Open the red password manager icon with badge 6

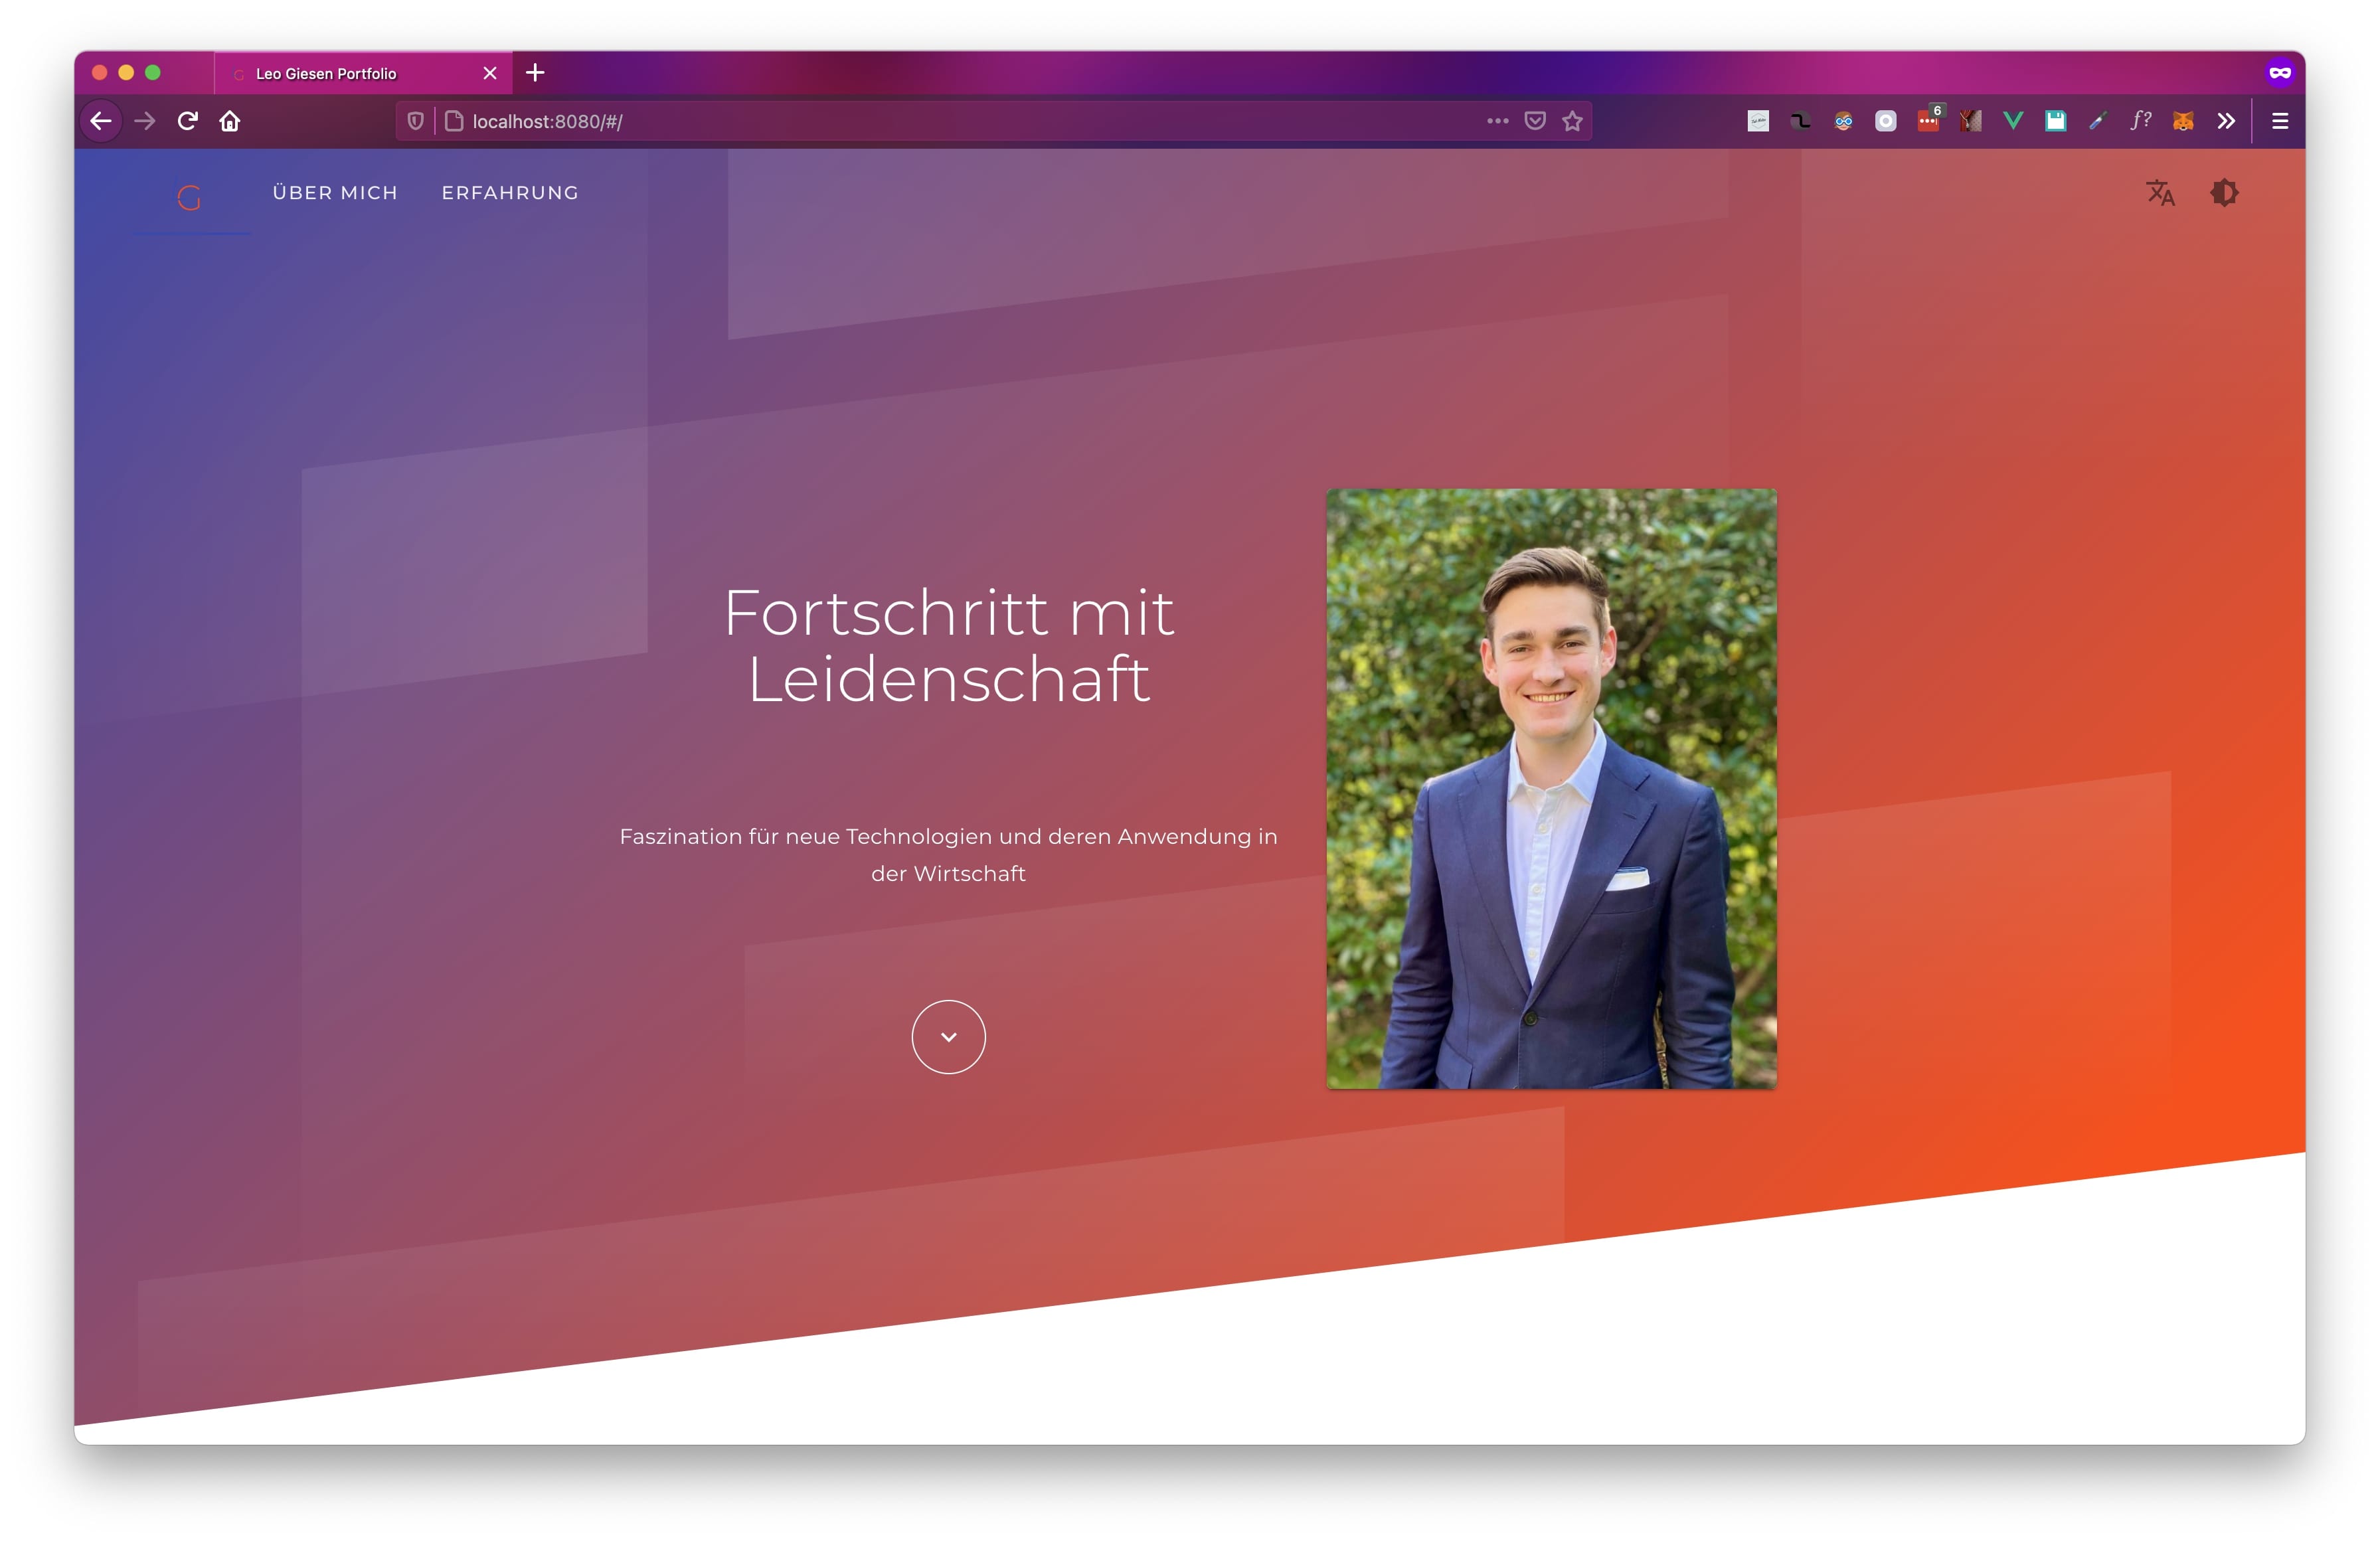1929,119
